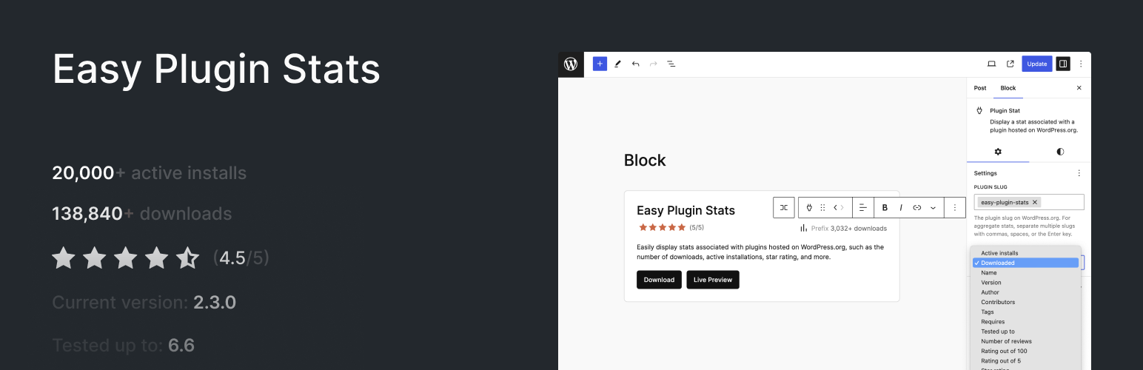
Task: Switch to the Post tab
Action: pos(980,88)
